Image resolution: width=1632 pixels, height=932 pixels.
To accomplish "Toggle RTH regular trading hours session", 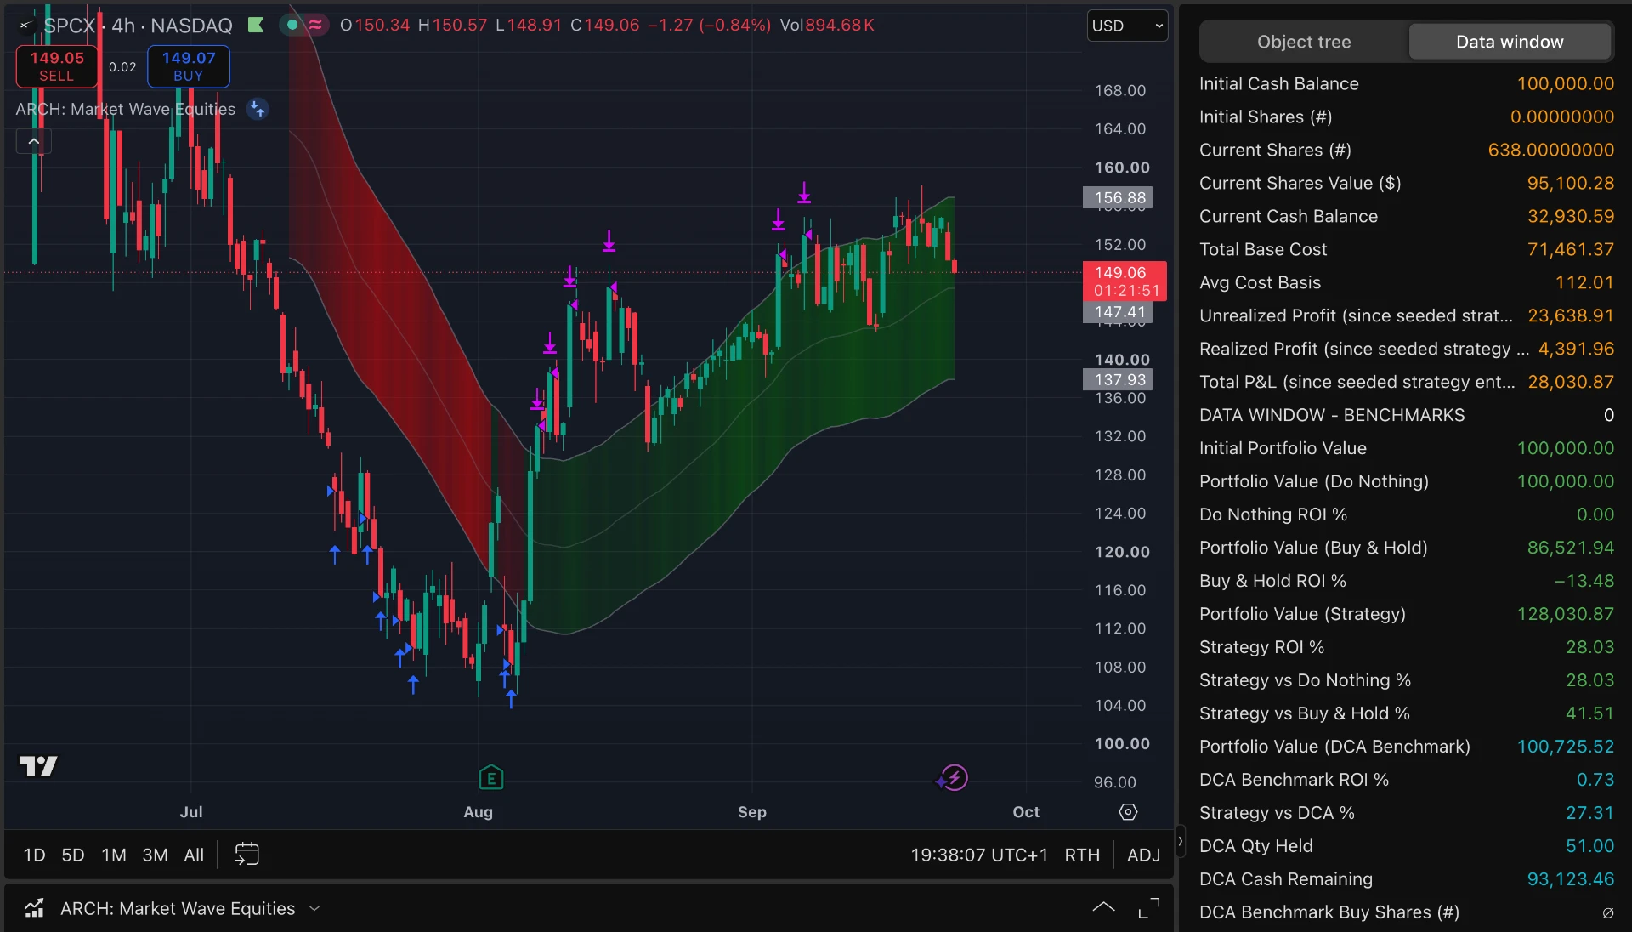I will [1082, 855].
